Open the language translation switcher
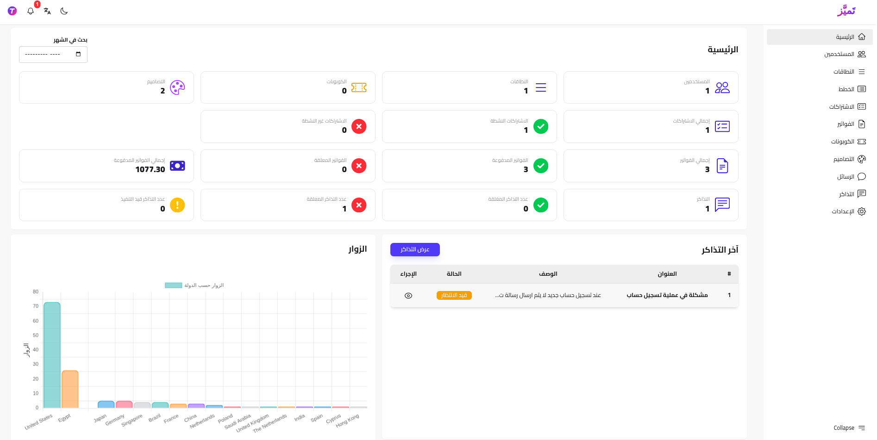This screenshot has height=440, width=877. click(x=47, y=11)
